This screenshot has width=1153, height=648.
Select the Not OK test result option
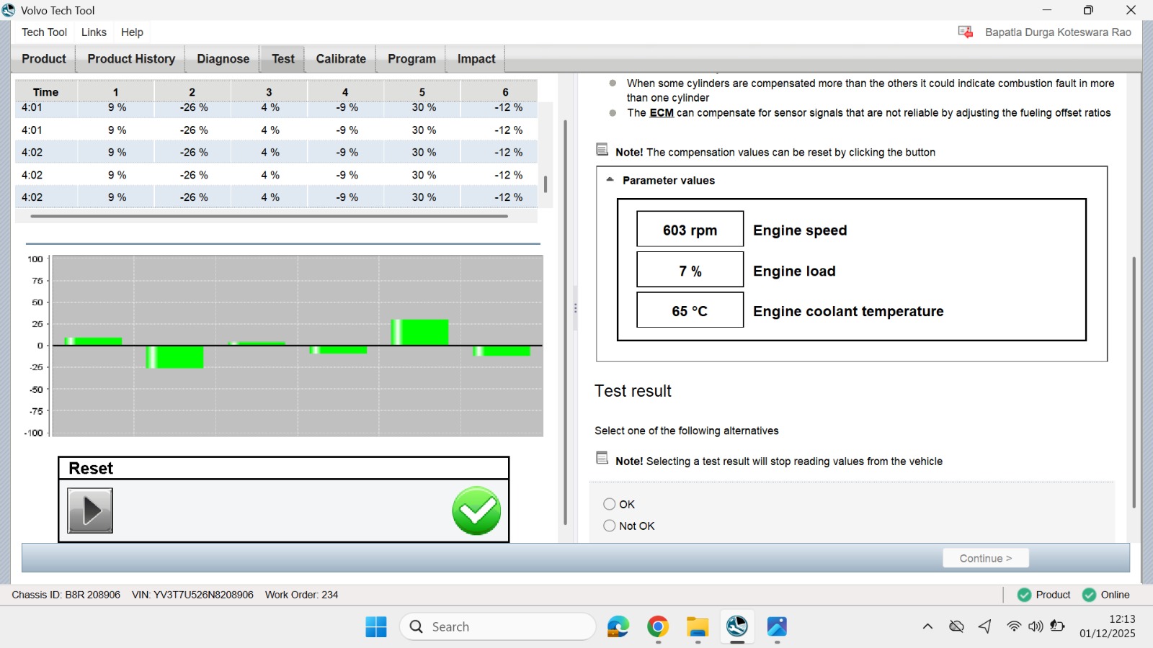[x=610, y=526]
